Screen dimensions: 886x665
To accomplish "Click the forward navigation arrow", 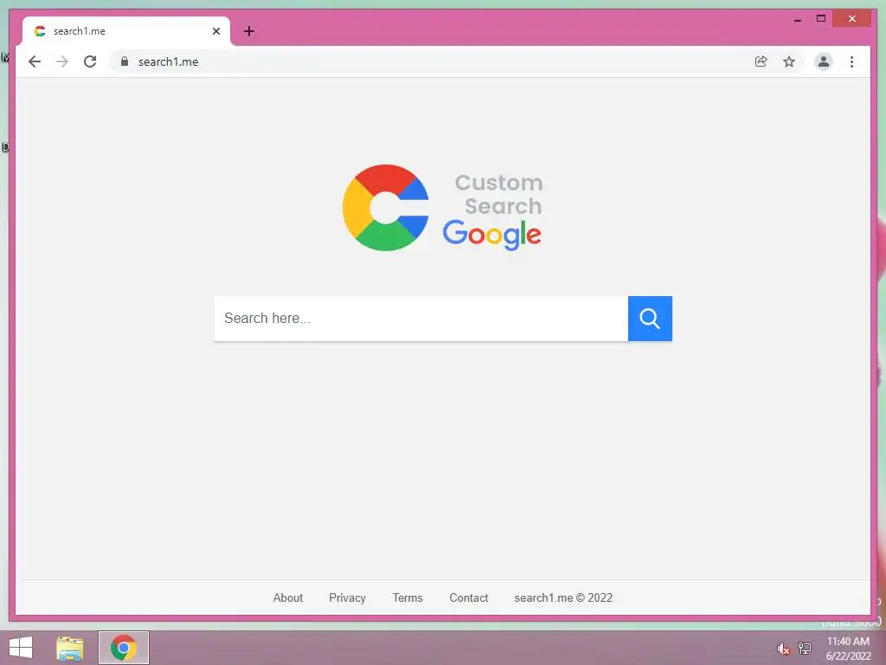I will pyautogui.click(x=62, y=61).
